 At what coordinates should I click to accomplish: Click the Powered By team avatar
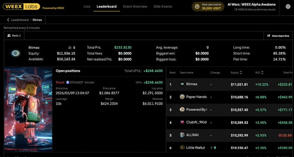pyautogui.click(x=182, y=109)
